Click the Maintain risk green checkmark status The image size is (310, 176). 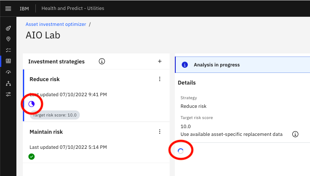32,157
